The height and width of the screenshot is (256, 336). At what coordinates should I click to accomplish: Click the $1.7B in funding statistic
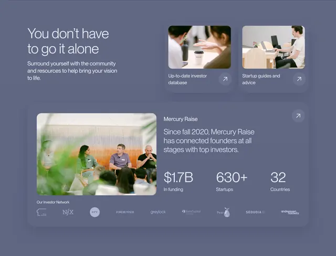pos(178,182)
